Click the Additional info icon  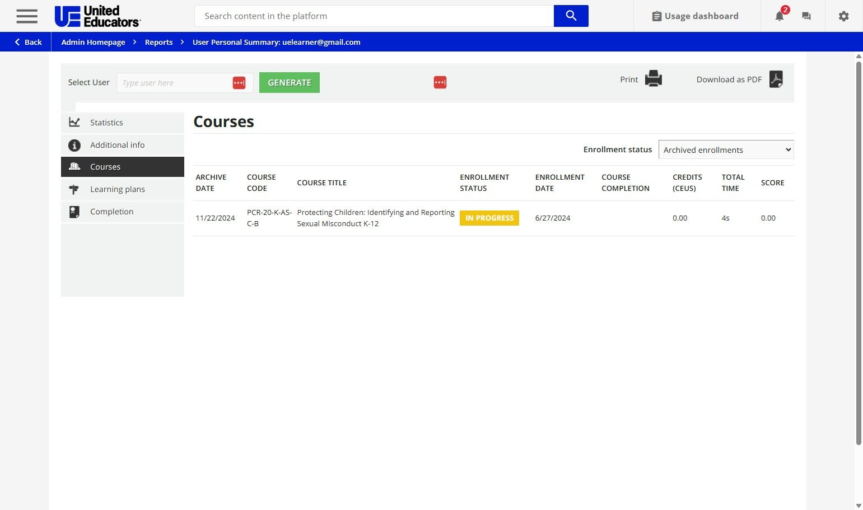[x=74, y=144]
